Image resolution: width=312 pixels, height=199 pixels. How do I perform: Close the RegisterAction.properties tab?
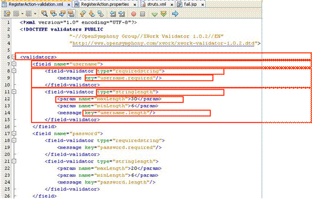(135, 4)
